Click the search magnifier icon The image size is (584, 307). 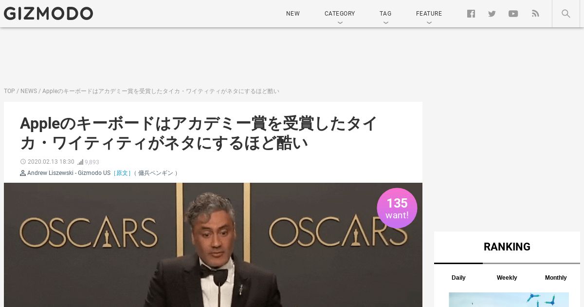tap(566, 14)
